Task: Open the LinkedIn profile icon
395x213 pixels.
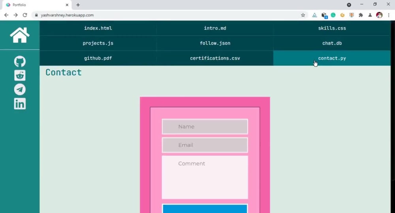Action: click(20, 104)
